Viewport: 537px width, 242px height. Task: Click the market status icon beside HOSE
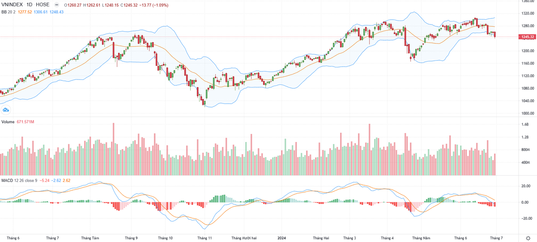[55, 5]
